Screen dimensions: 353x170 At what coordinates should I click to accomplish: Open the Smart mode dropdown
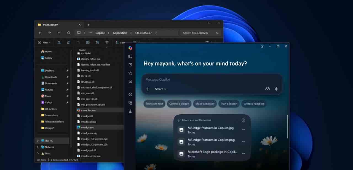click(161, 89)
